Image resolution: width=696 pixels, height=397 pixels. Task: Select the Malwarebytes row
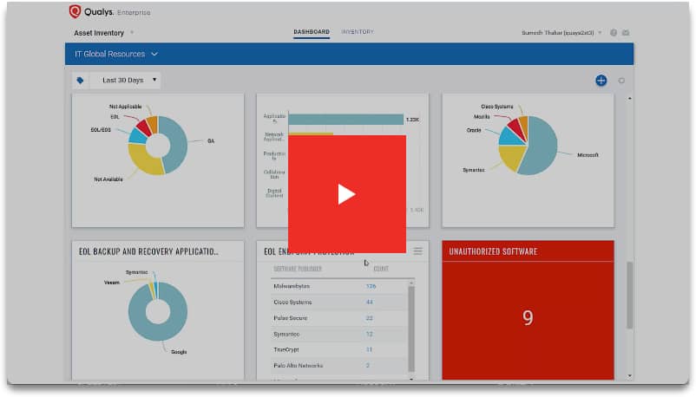pos(338,286)
